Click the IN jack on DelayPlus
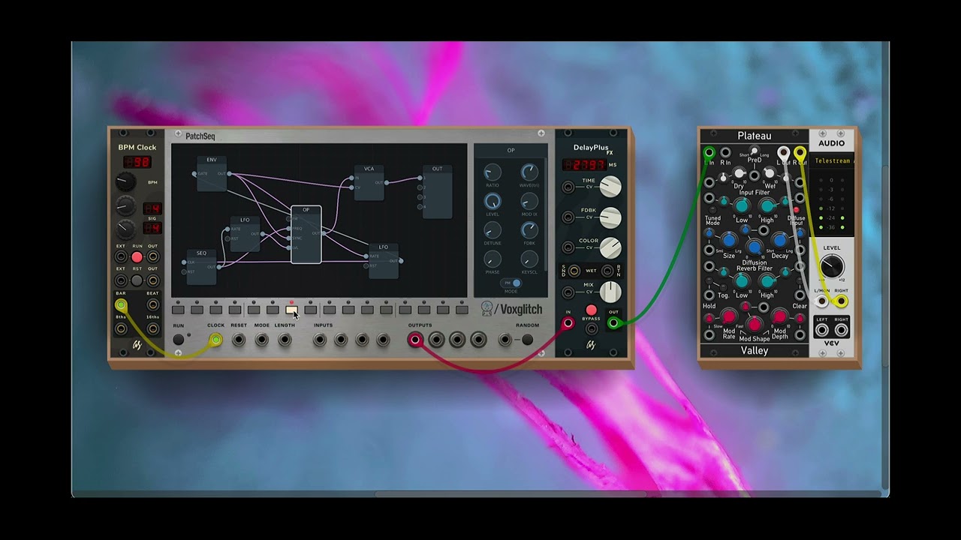Screen dimensions: 961x540 coord(568,323)
